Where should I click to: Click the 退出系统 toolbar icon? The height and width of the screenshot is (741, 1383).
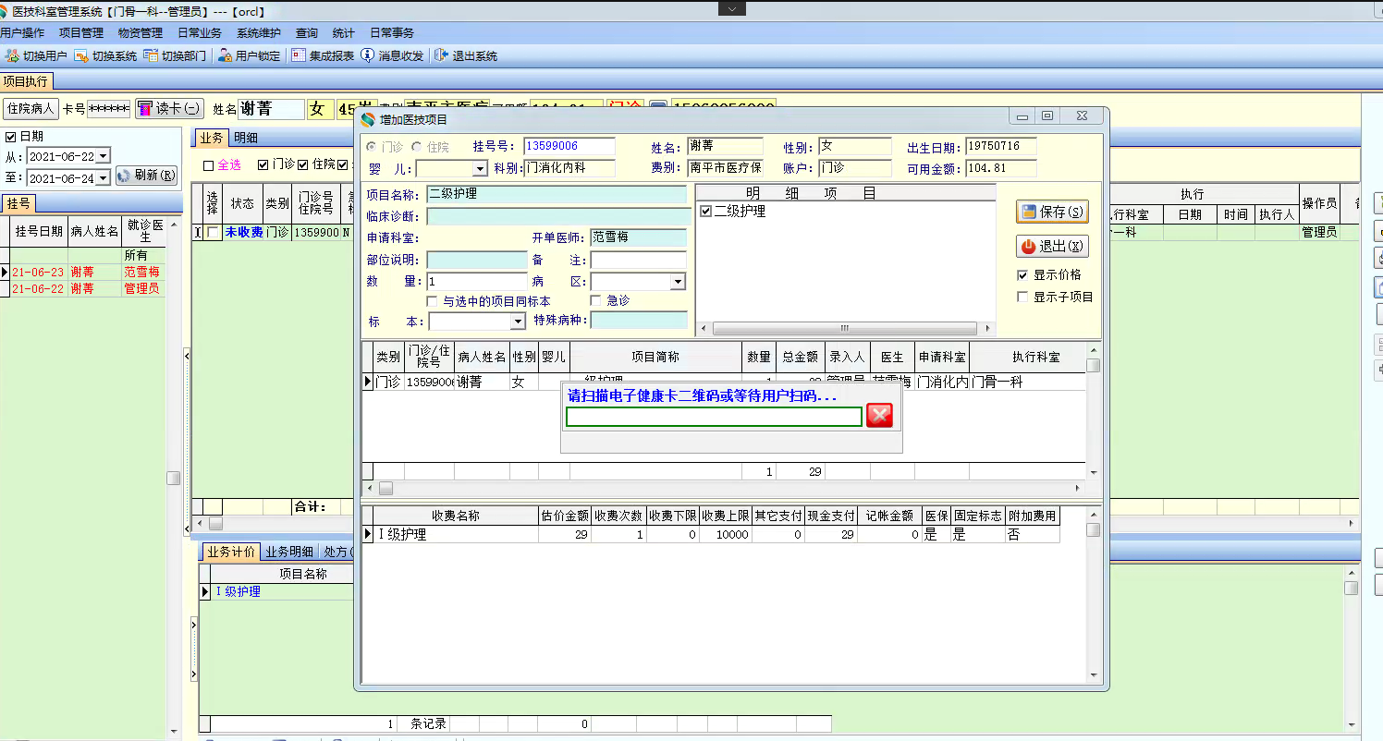(x=441, y=55)
